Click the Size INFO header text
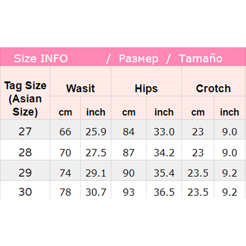This screenshot has height=246, width=246. 41,58
